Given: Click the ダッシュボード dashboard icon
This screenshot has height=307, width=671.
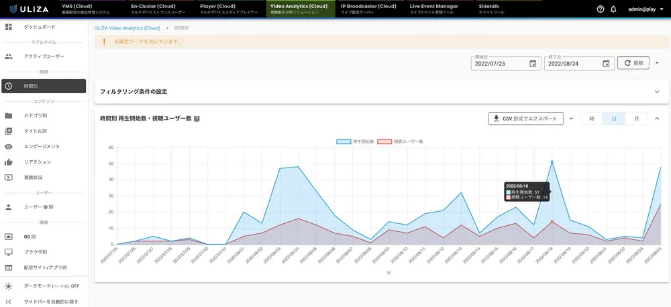Looking at the screenshot, I should (x=9, y=27).
